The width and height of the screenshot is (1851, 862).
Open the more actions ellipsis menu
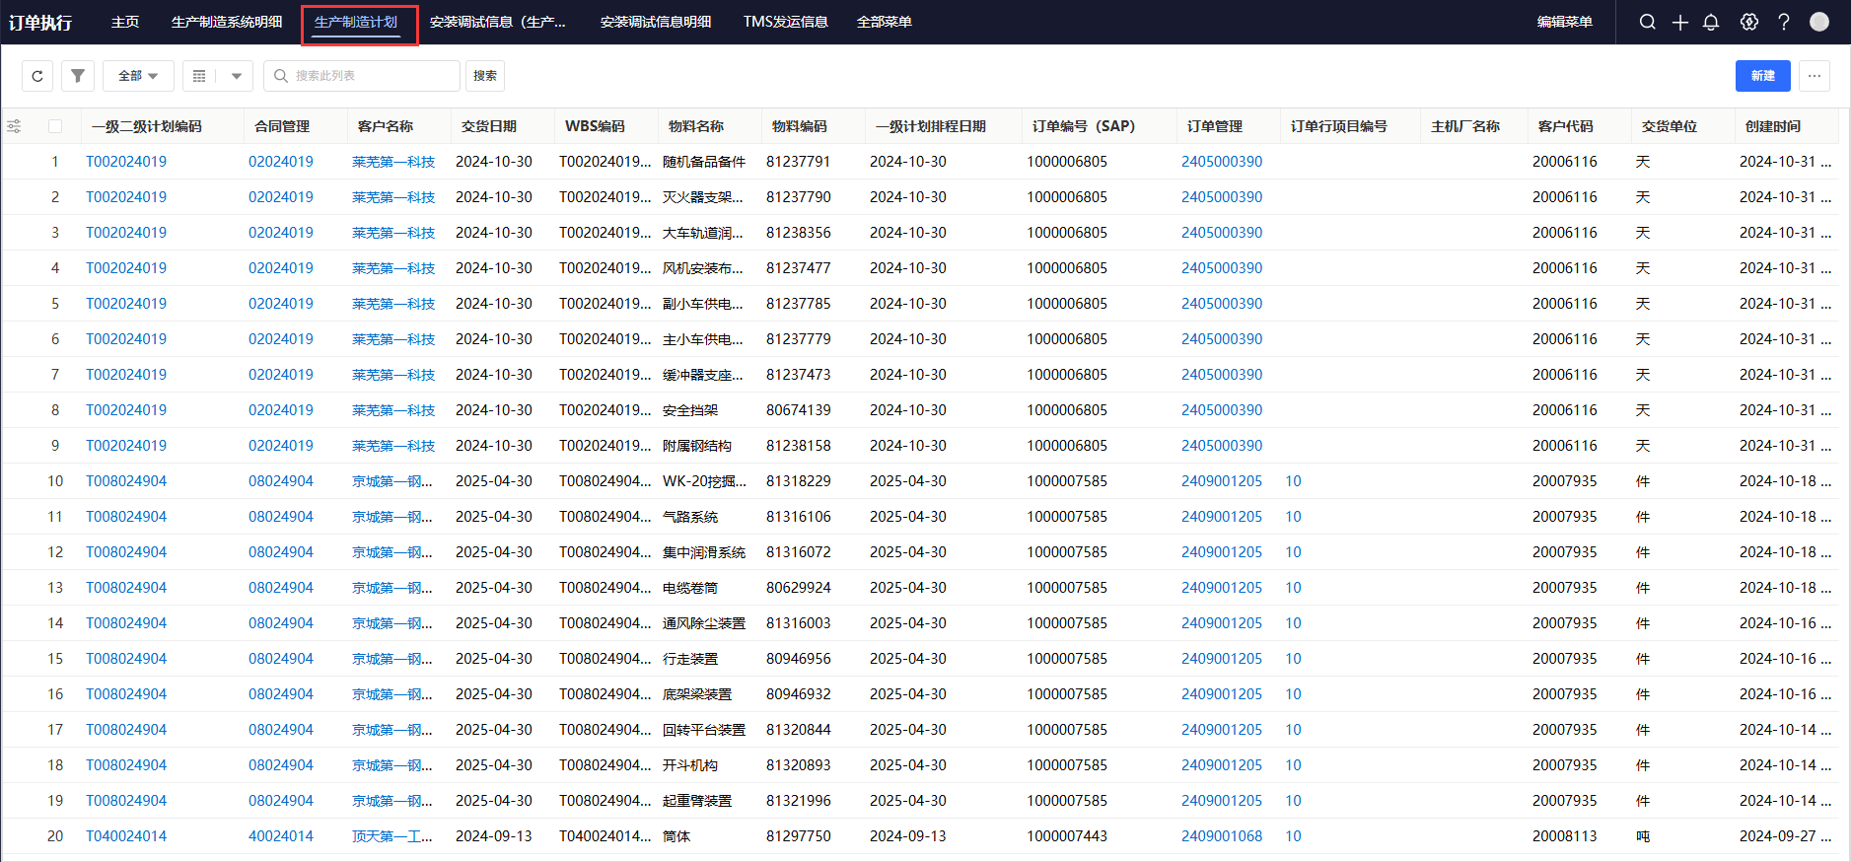[x=1814, y=76]
